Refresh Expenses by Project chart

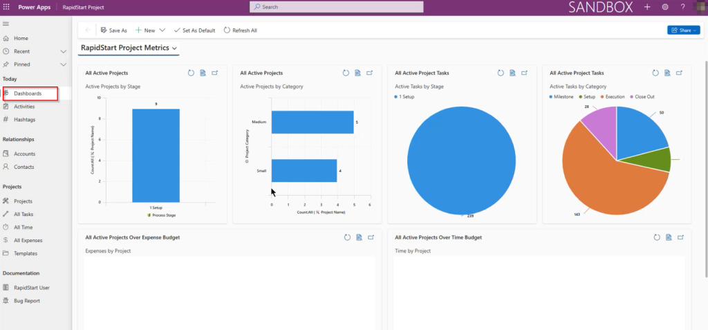point(347,237)
